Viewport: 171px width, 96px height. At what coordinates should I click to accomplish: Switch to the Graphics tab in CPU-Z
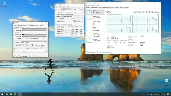tap(33, 25)
